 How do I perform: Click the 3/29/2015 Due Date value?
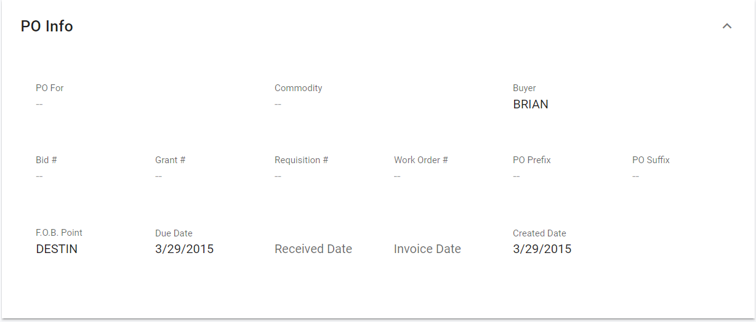click(184, 249)
